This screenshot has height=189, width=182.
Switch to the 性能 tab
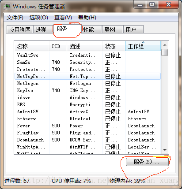91,30
